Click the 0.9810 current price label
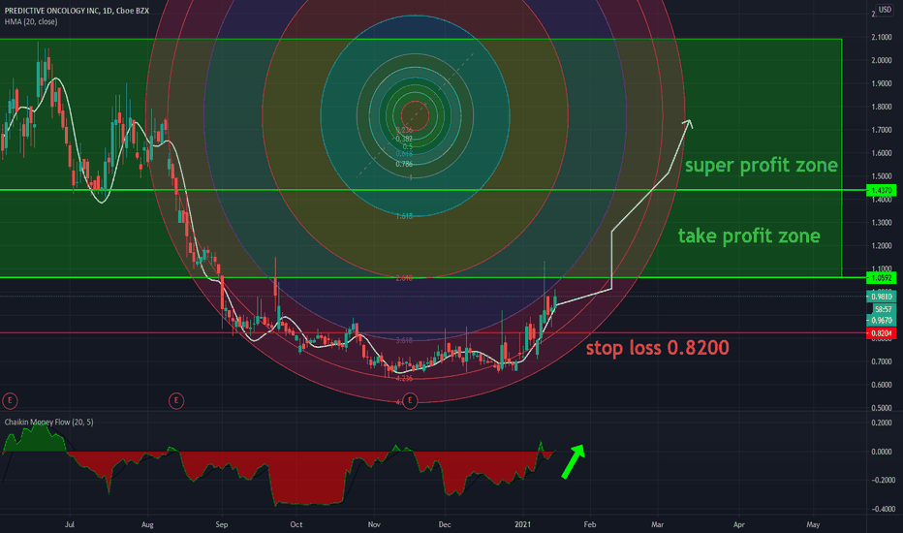 881,297
